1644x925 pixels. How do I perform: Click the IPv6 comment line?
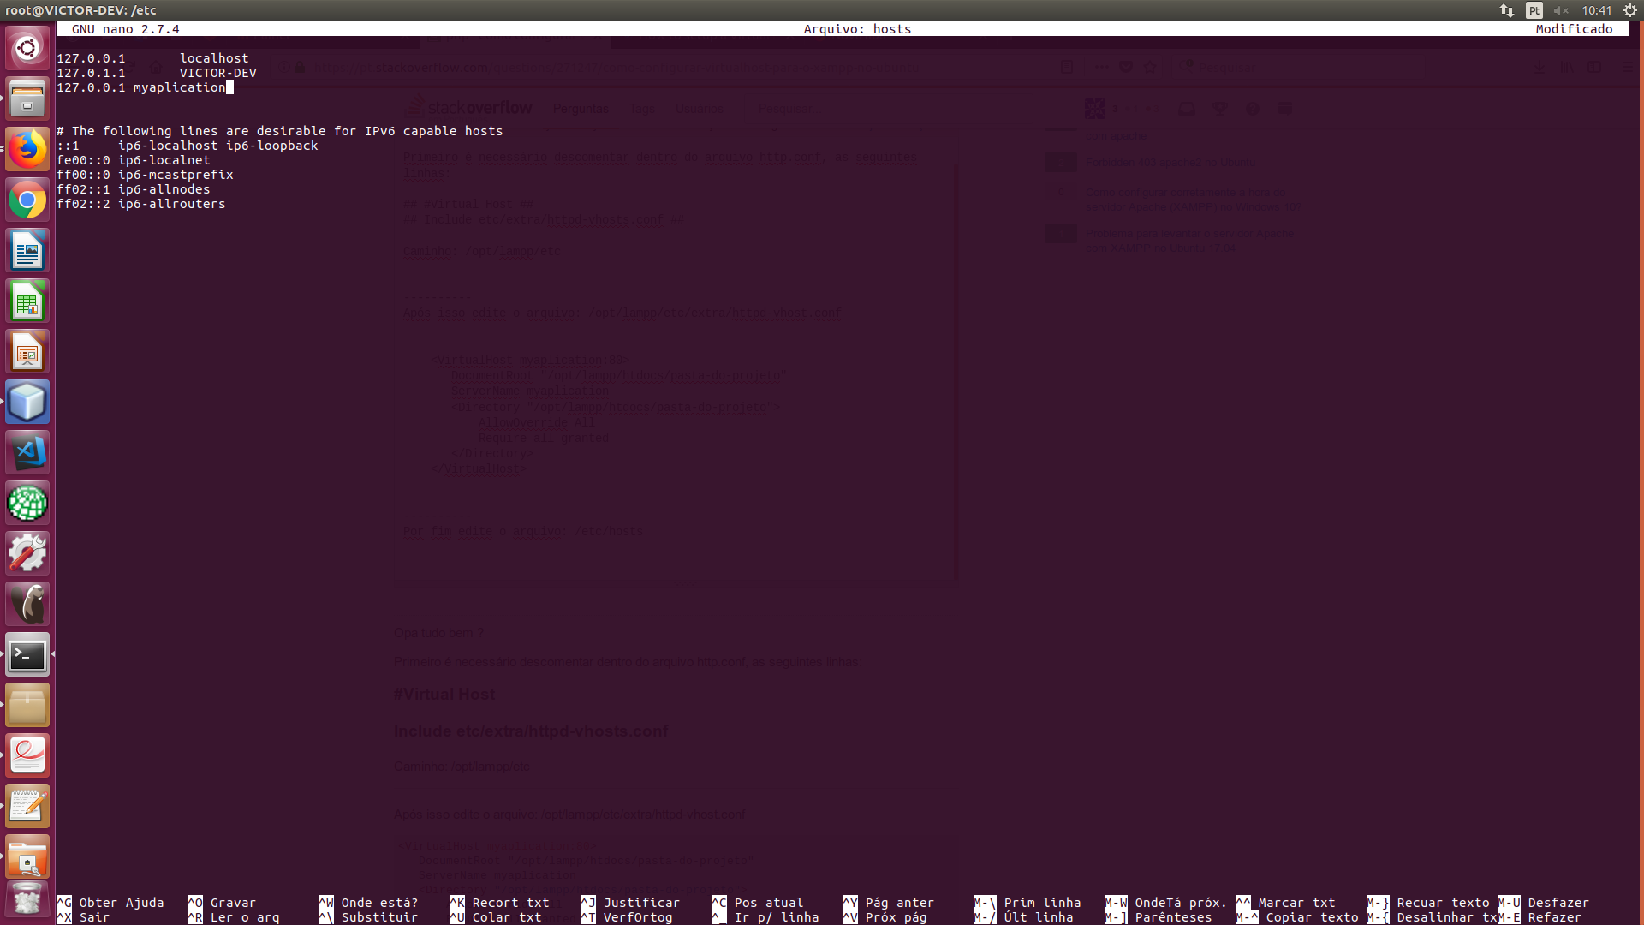pyautogui.click(x=279, y=131)
